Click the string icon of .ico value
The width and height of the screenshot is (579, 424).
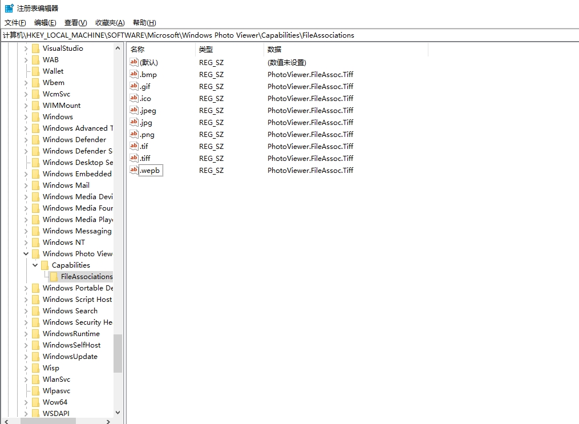[133, 98]
